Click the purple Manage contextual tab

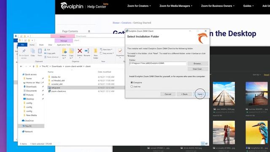click(x=64, y=41)
